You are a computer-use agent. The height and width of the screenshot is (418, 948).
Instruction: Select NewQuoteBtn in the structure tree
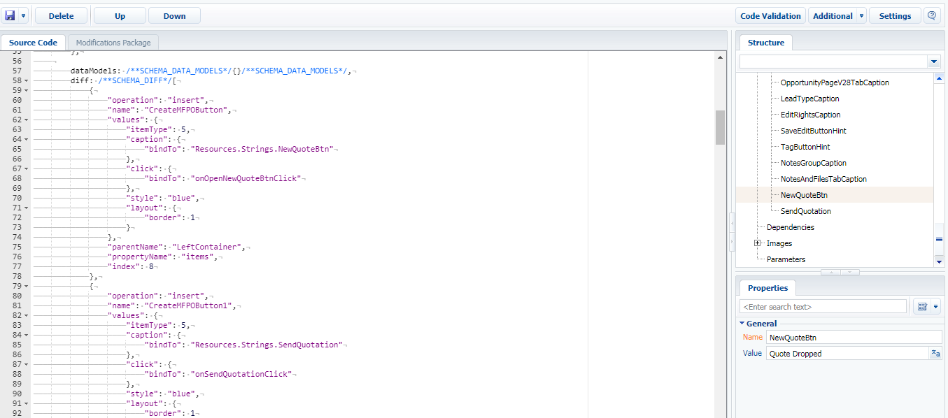pyautogui.click(x=804, y=195)
